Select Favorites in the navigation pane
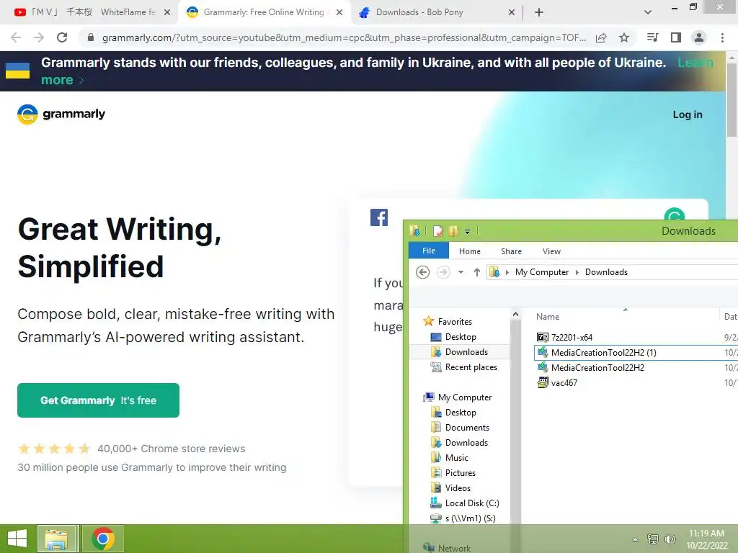Image resolution: width=738 pixels, height=553 pixels. [x=455, y=322]
